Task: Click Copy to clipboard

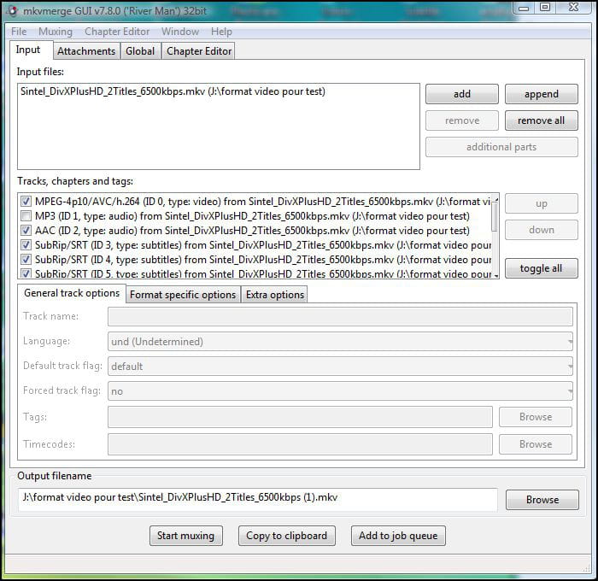Action: tap(287, 536)
